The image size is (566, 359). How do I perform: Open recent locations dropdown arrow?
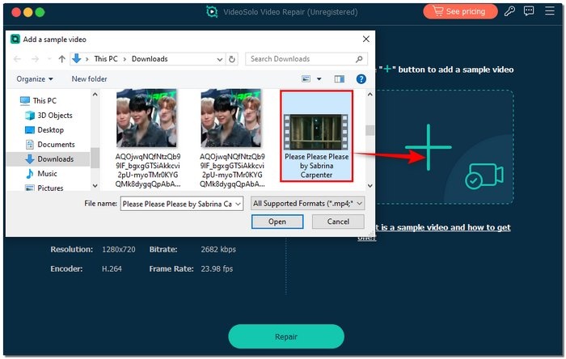49,59
